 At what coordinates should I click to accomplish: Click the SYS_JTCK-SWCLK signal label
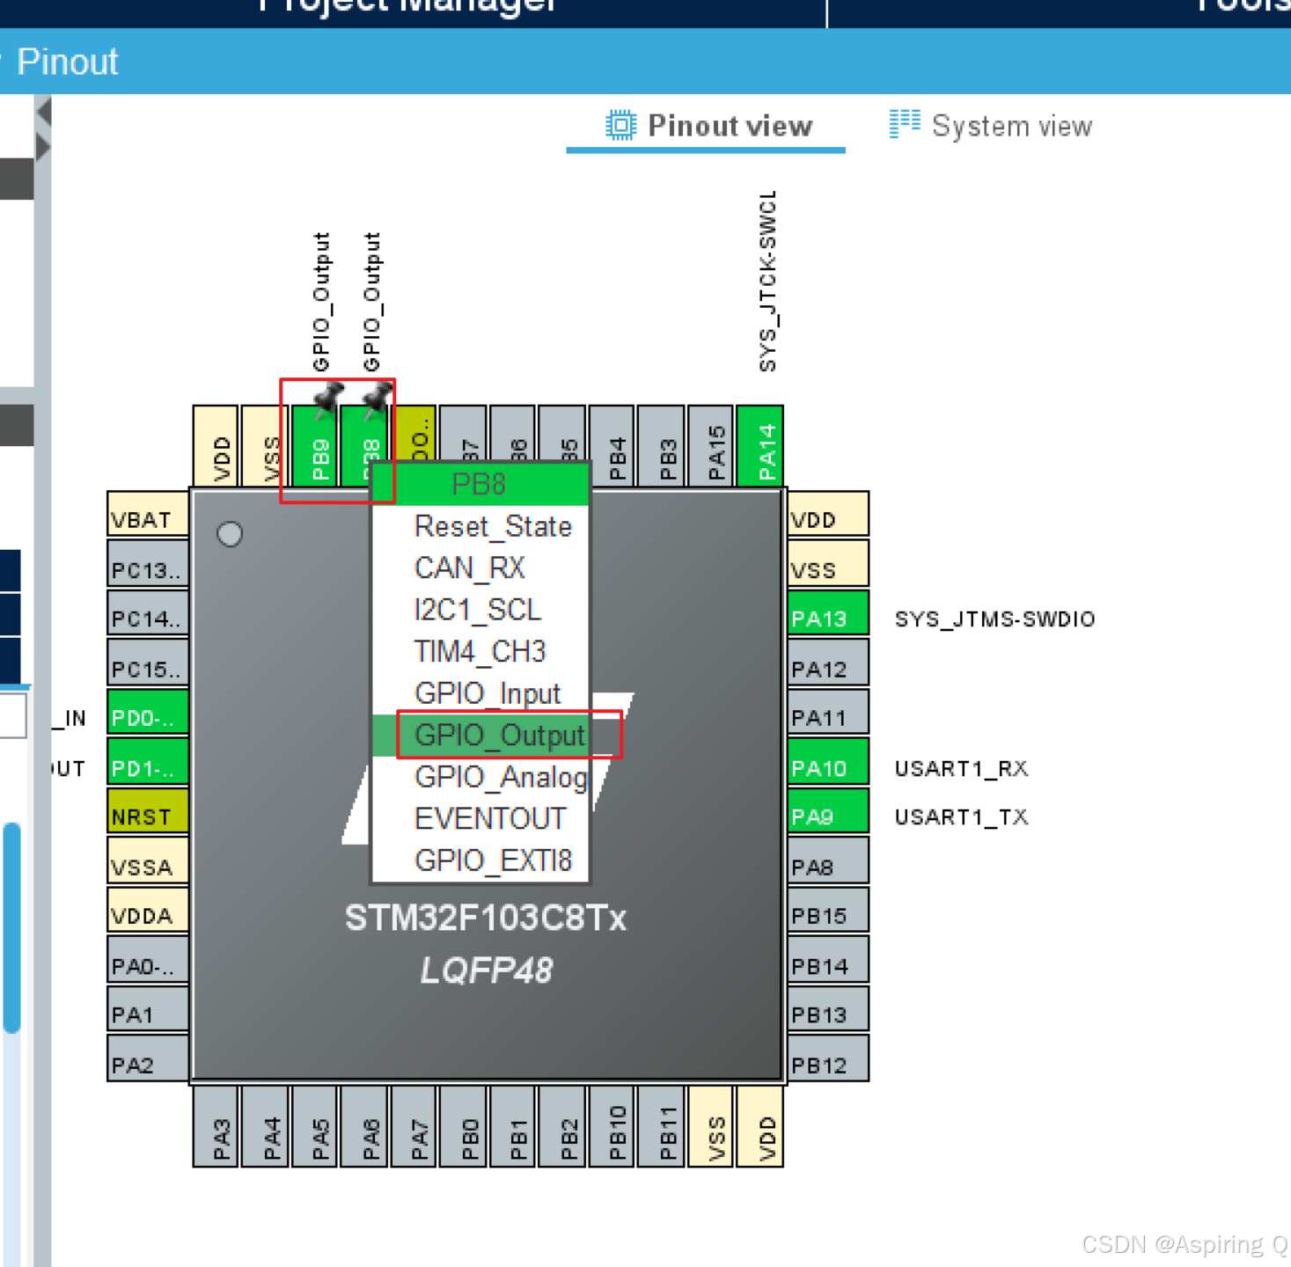click(x=767, y=281)
